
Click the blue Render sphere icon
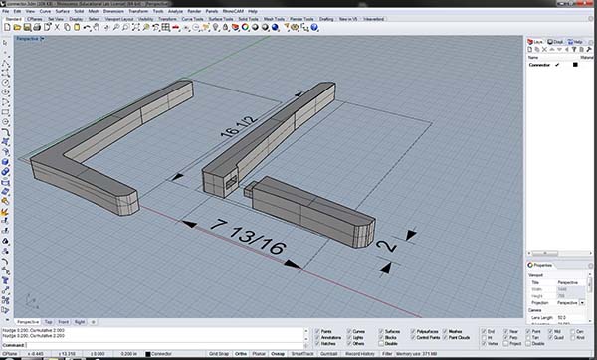click(x=275, y=27)
